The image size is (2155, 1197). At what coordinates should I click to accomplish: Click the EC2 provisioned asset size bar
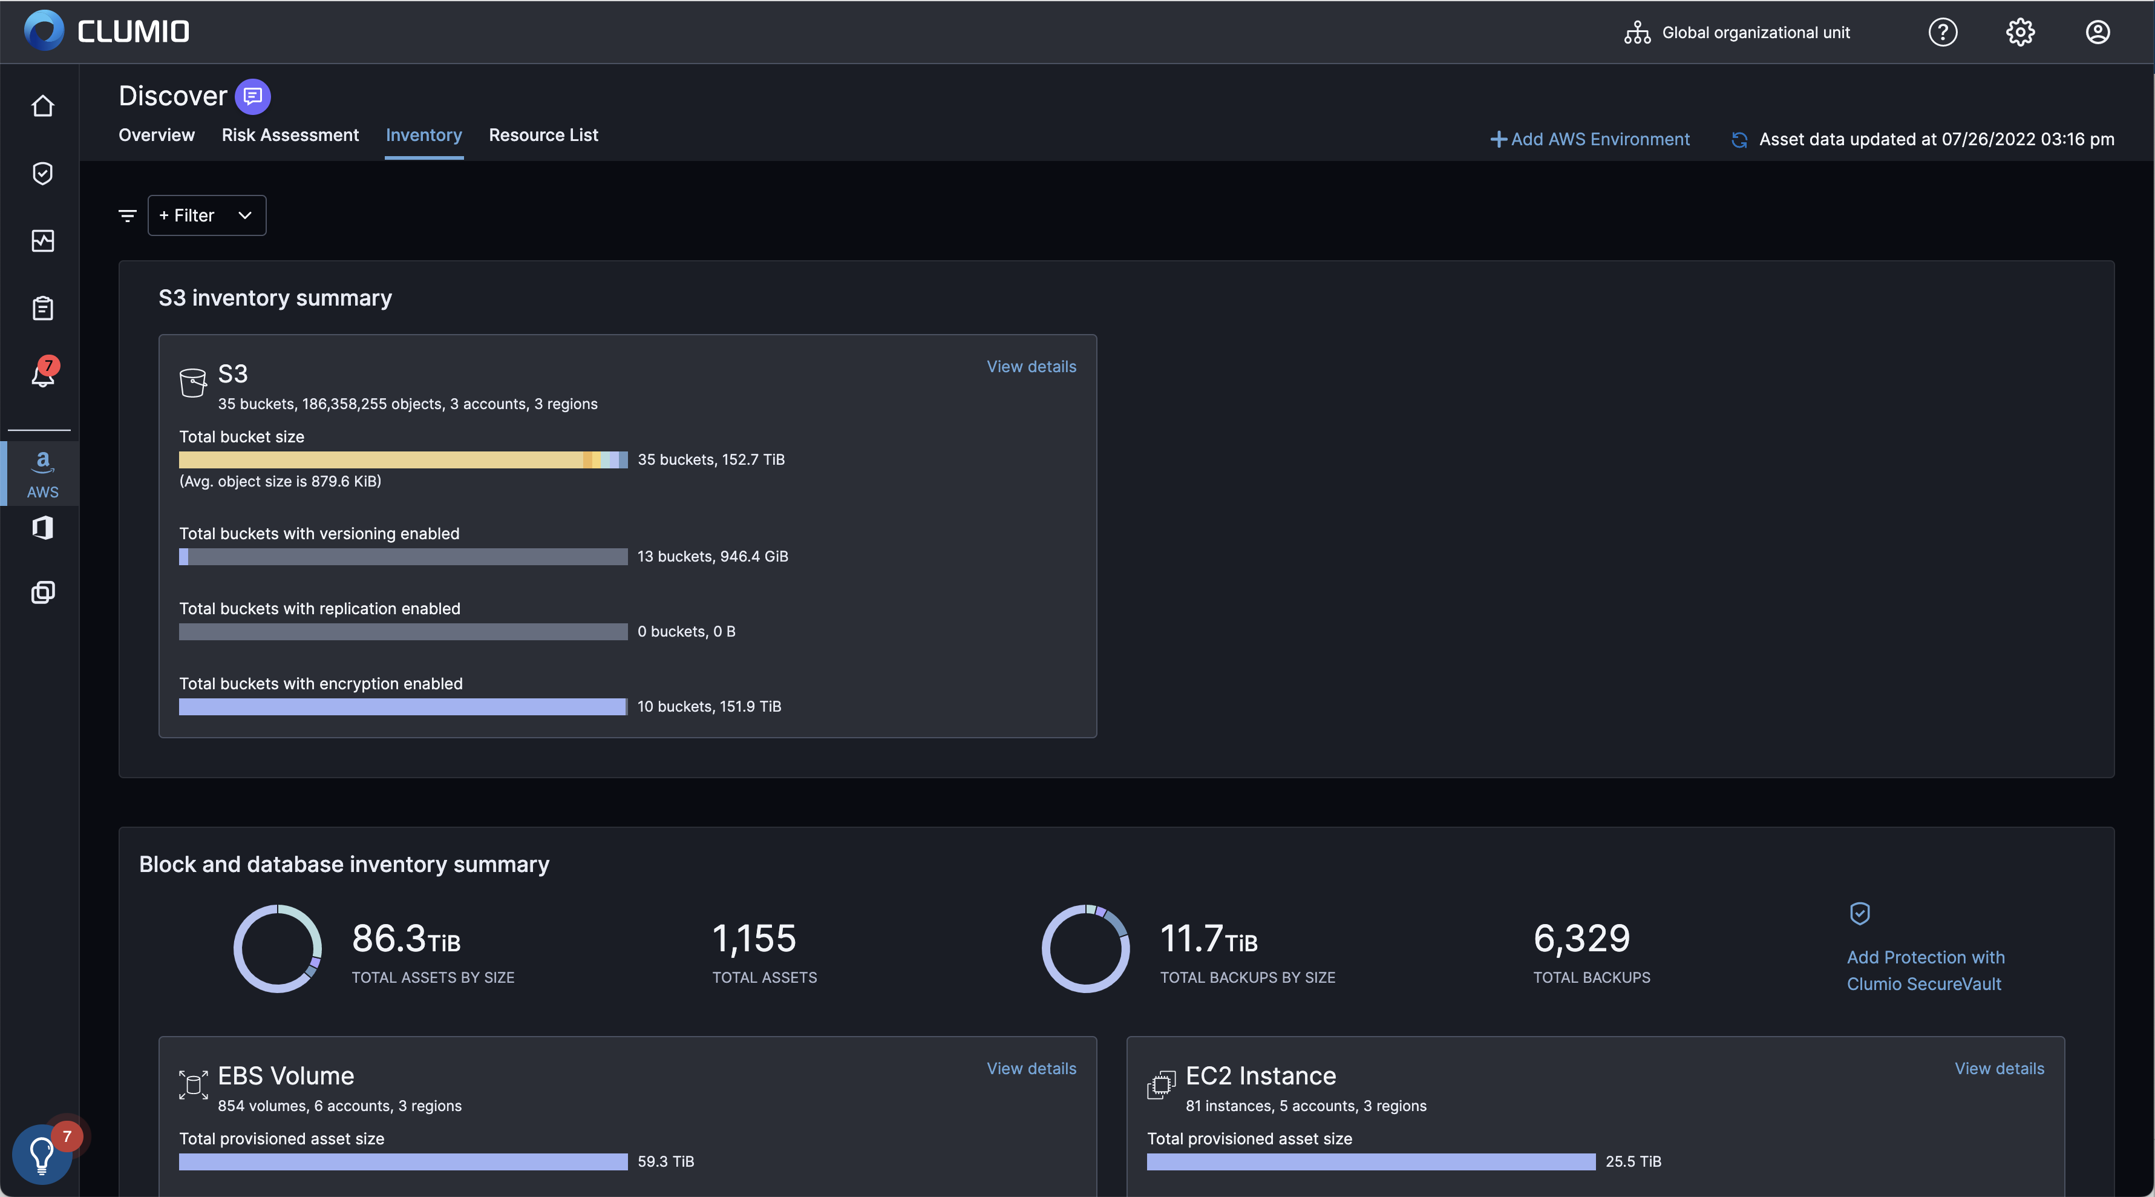[1371, 1162]
